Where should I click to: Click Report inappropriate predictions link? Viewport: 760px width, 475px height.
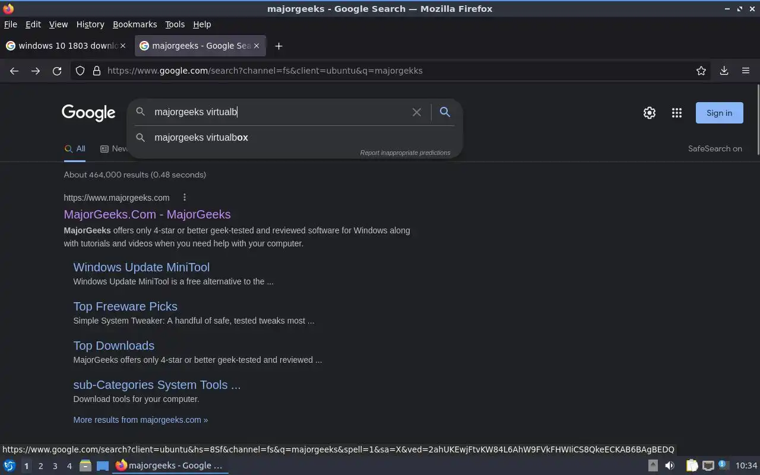pyautogui.click(x=405, y=153)
